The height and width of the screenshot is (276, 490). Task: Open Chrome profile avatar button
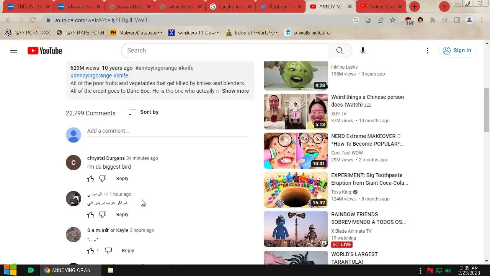click(x=469, y=20)
